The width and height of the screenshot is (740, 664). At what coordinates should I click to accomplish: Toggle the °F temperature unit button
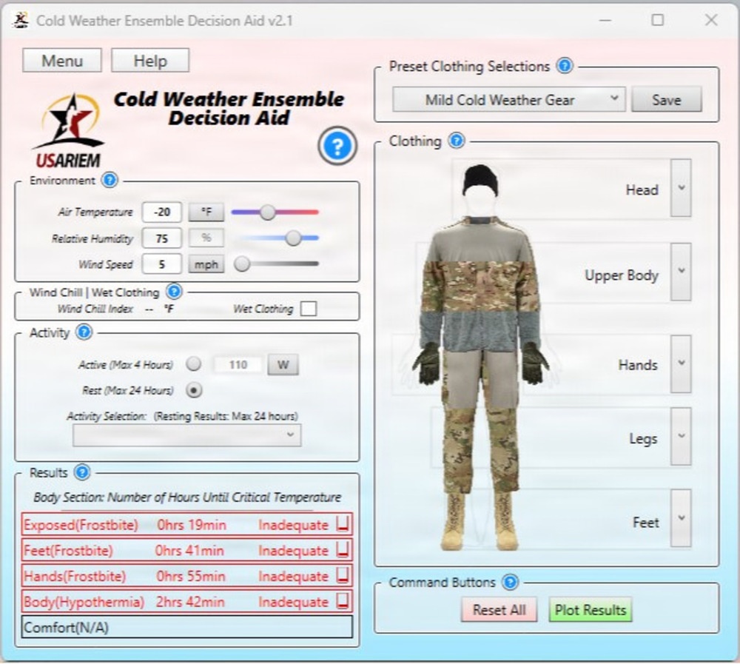(x=206, y=212)
